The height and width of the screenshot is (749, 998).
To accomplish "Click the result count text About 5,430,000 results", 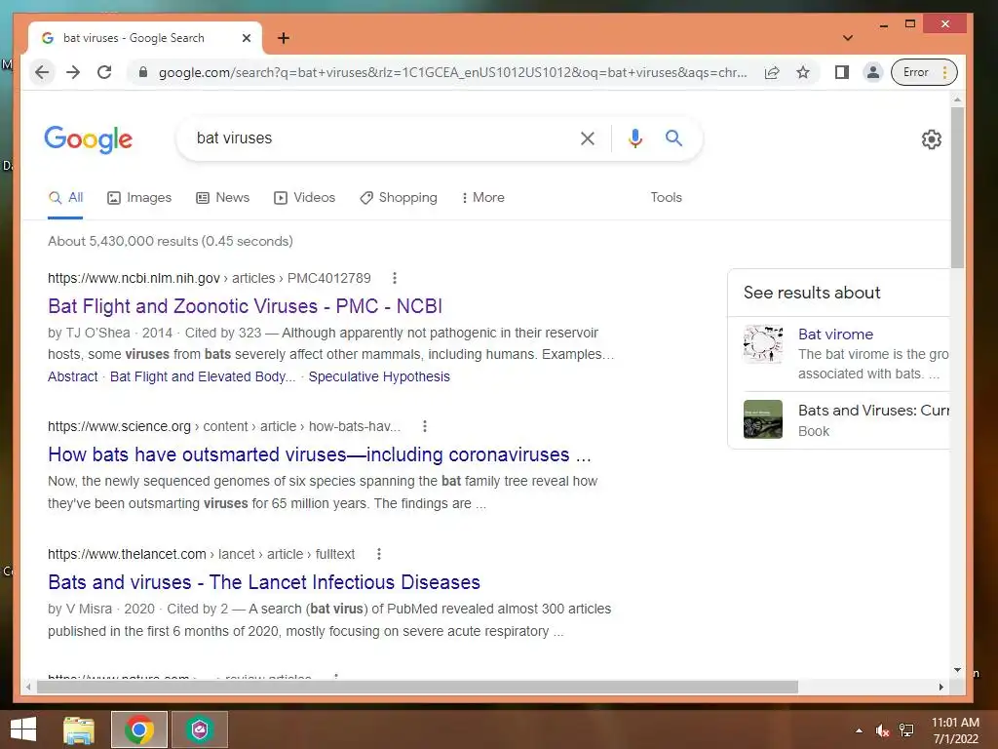I will point(170,242).
